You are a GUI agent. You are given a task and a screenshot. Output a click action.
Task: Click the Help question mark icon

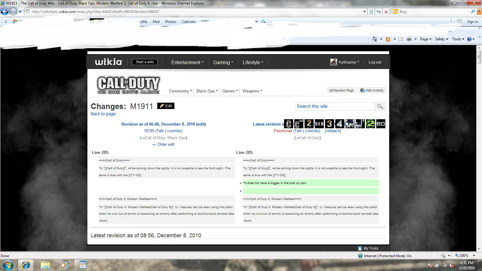(469, 39)
